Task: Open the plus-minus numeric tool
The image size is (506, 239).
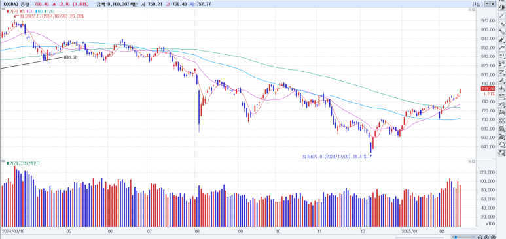Action: click(x=502, y=56)
